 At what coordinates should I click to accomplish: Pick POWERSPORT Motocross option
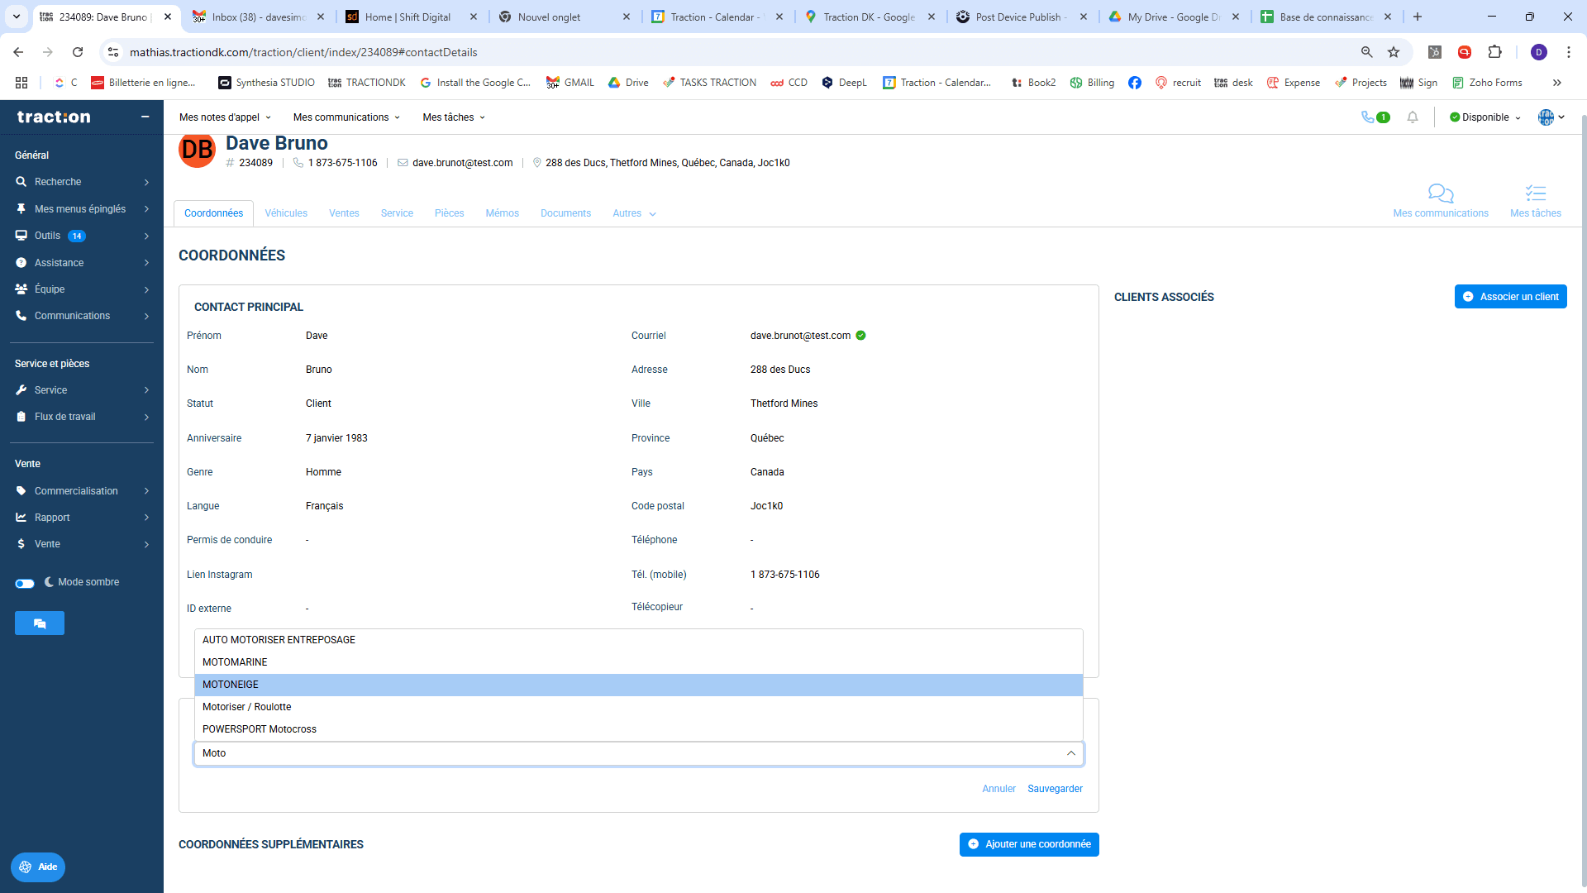click(639, 729)
